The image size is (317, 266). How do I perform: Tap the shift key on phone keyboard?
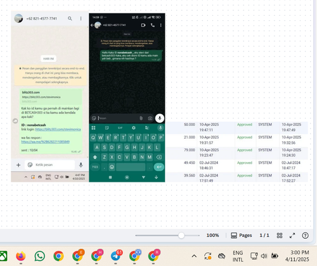95,157
